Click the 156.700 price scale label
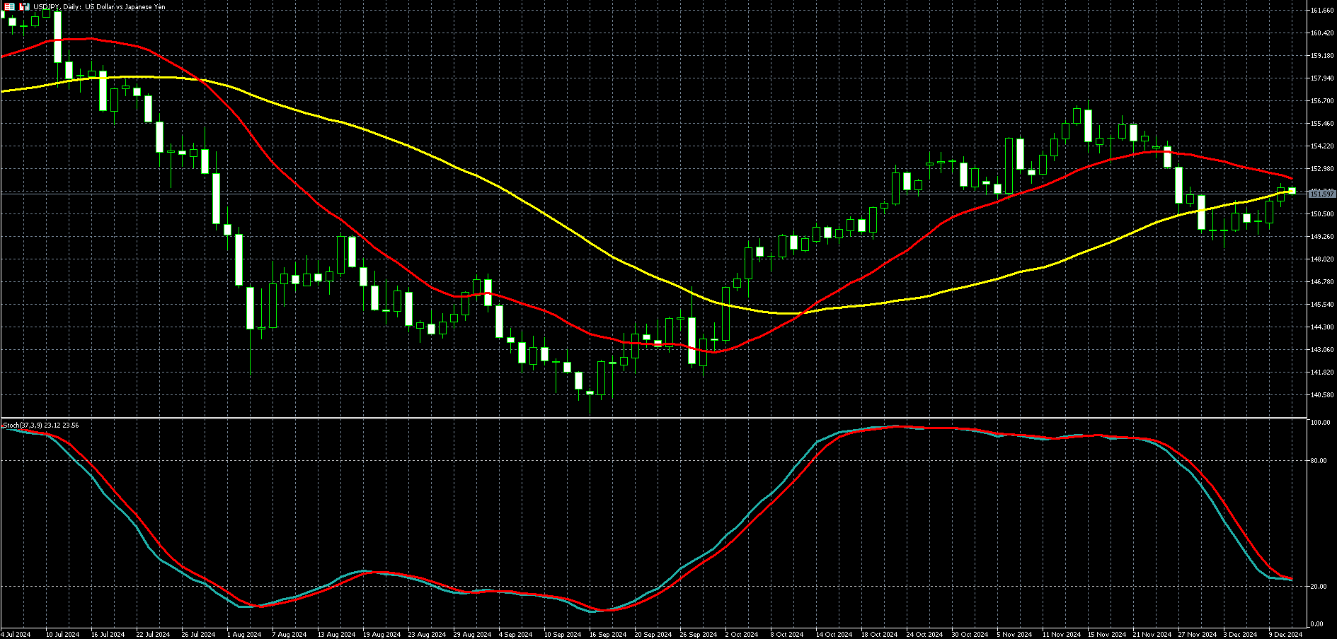 [x=1322, y=101]
